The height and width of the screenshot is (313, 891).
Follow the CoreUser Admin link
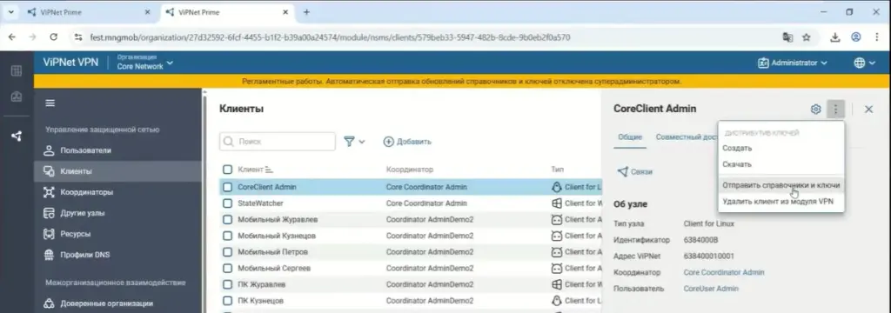[711, 289]
